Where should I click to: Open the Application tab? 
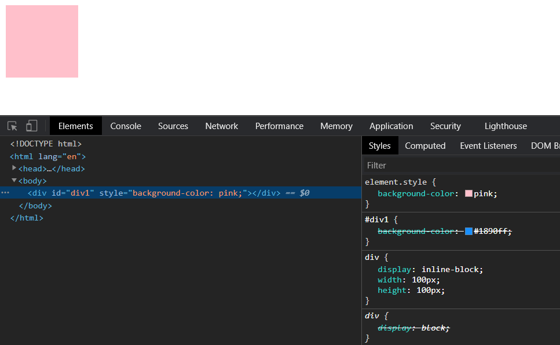(x=391, y=126)
